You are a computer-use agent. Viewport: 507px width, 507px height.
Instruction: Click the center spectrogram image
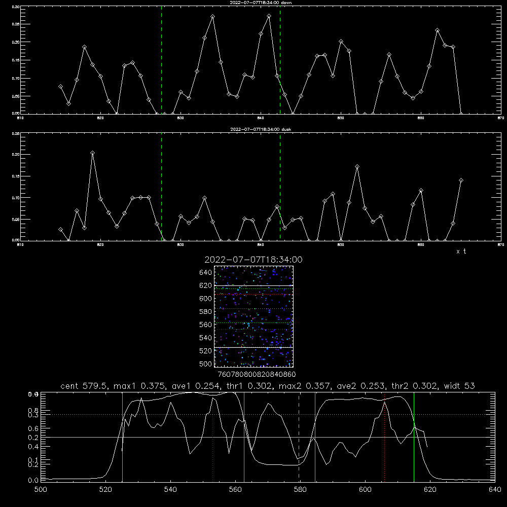tap(253, 316)
